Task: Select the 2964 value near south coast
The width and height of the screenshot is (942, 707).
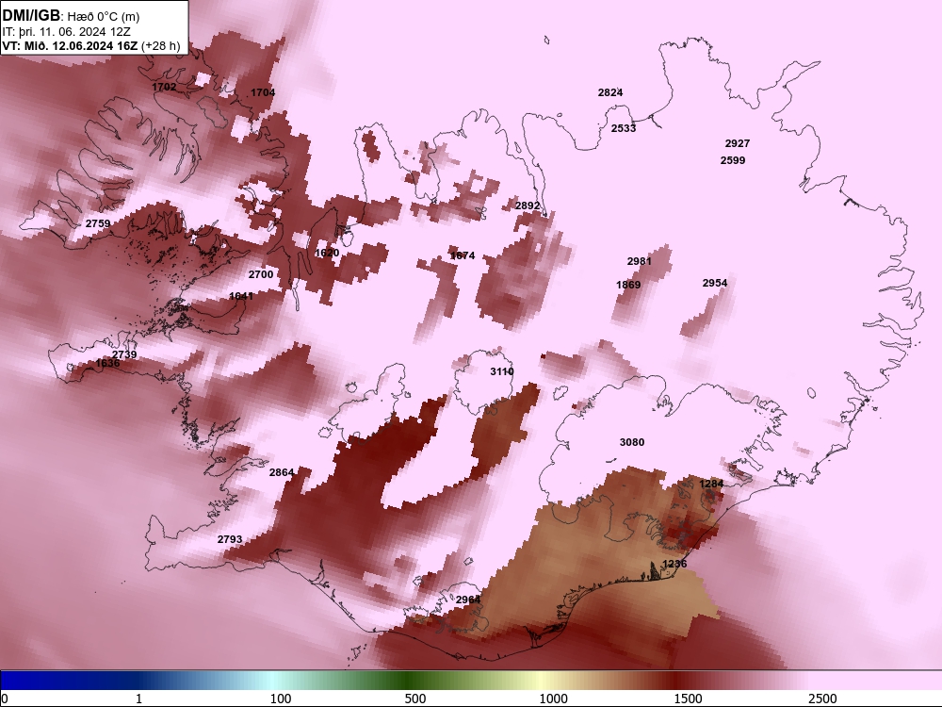Action: click(x=468, y=600)
